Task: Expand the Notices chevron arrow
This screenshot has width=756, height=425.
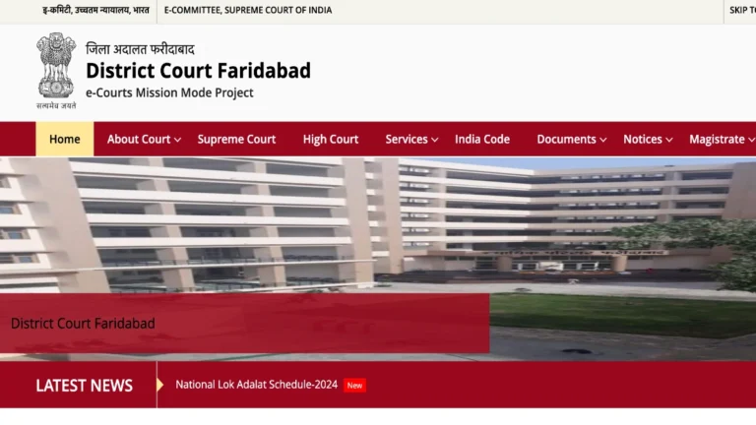Action: [x=668, y=140]
